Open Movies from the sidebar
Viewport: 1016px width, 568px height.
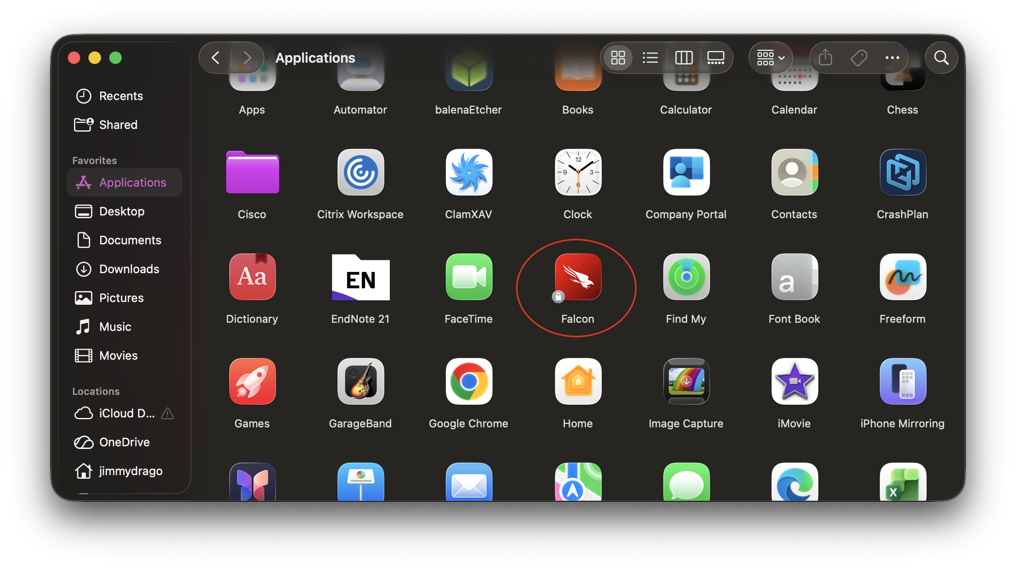(124, 356)
